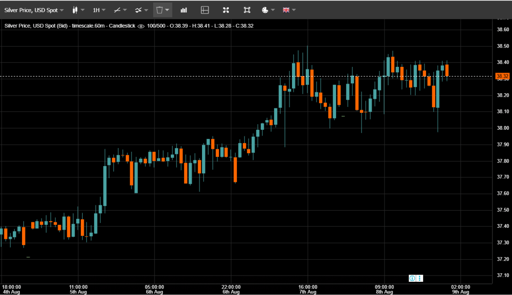
Task: Open the line drawing tools menu
Action: coord(120,10)
